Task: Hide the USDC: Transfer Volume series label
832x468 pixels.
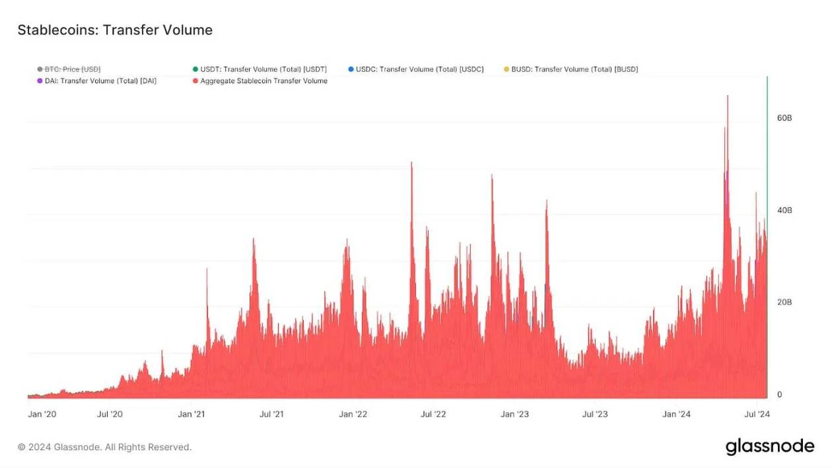Action: coord(419,69)
